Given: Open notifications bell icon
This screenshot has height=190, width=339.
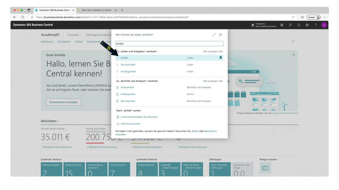Looking at the screenshot, I should (x=299, y=25).
